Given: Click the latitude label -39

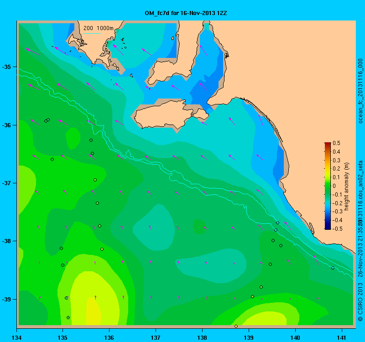Looking at the screenshot, I should (x=6, y=299).
